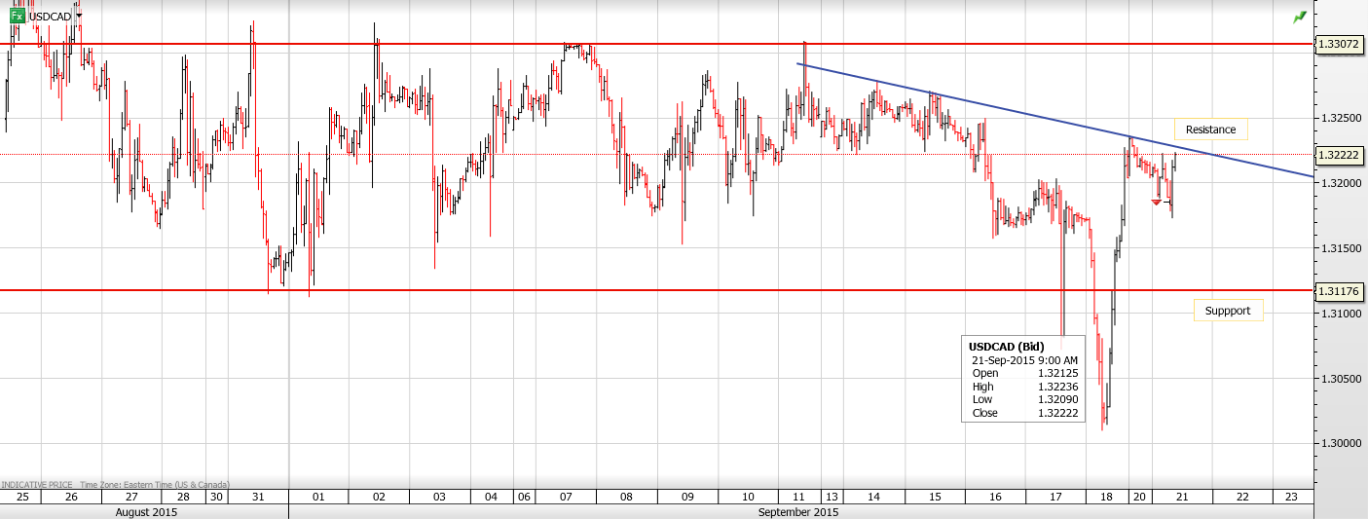Click the August 2015 month label
Image resolution: width=1368 pixels, height=519 pixels.
coord(145,511)
